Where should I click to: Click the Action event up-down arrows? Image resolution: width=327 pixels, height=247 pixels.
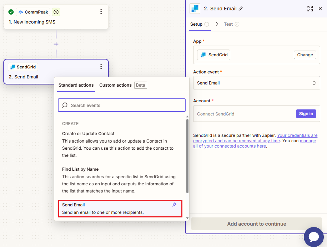coord(314,83)
